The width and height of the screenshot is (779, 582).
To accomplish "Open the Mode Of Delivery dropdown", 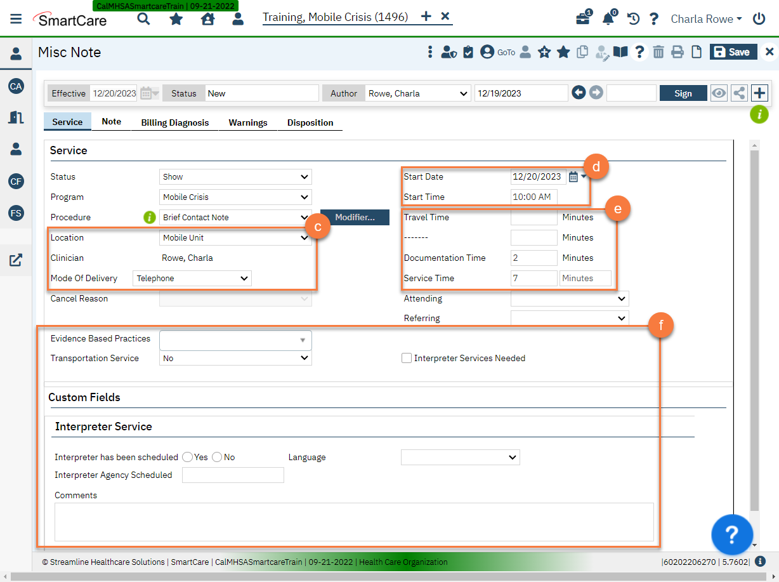I will (192, 278).
